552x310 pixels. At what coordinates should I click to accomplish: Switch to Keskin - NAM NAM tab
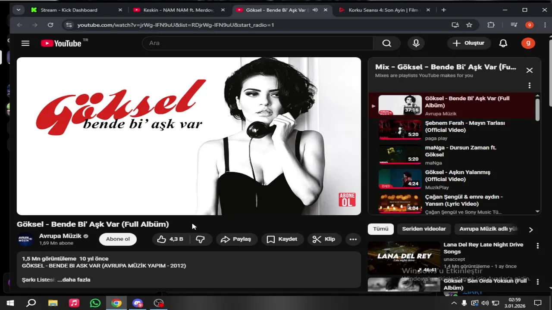point(179,10)
